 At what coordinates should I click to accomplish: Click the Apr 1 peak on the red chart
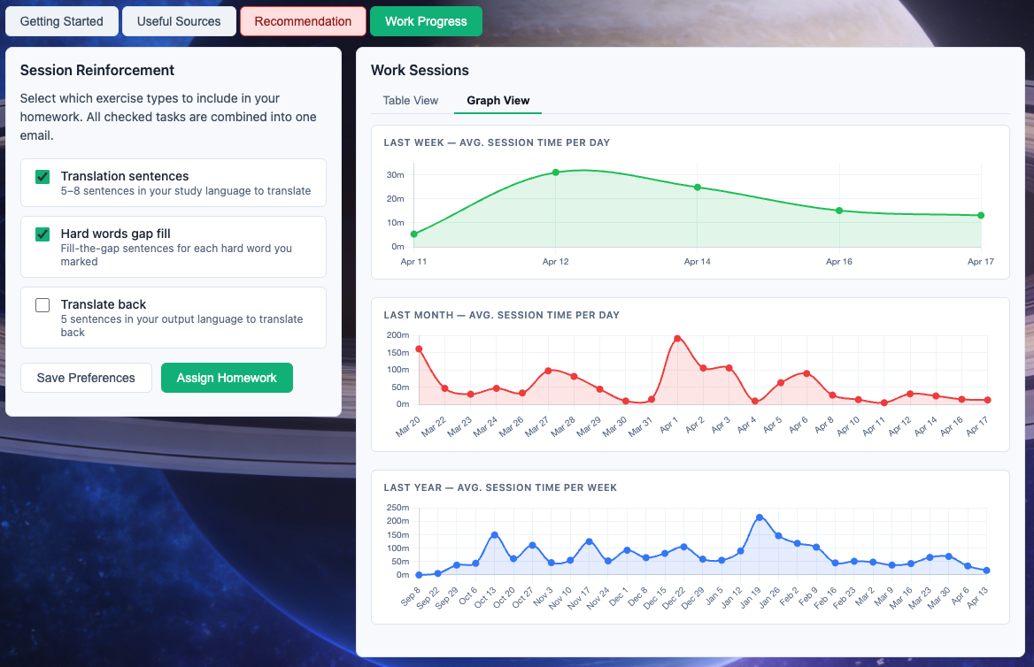pyautogui.click(x=677, y=339)
